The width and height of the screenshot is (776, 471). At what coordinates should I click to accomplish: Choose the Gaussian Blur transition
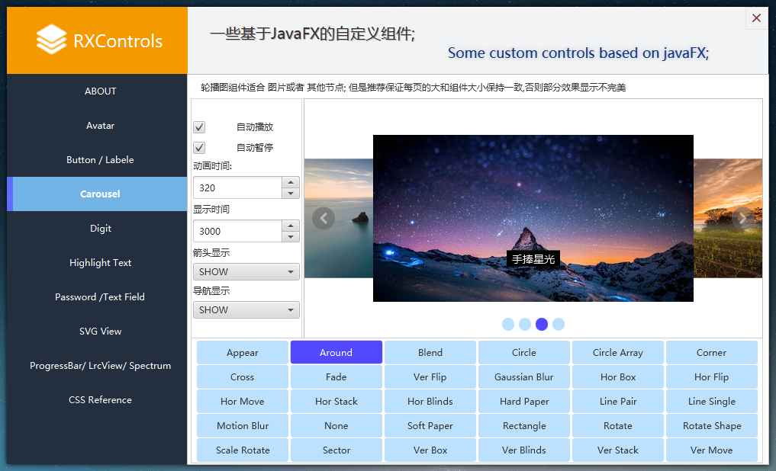(523, 377)
